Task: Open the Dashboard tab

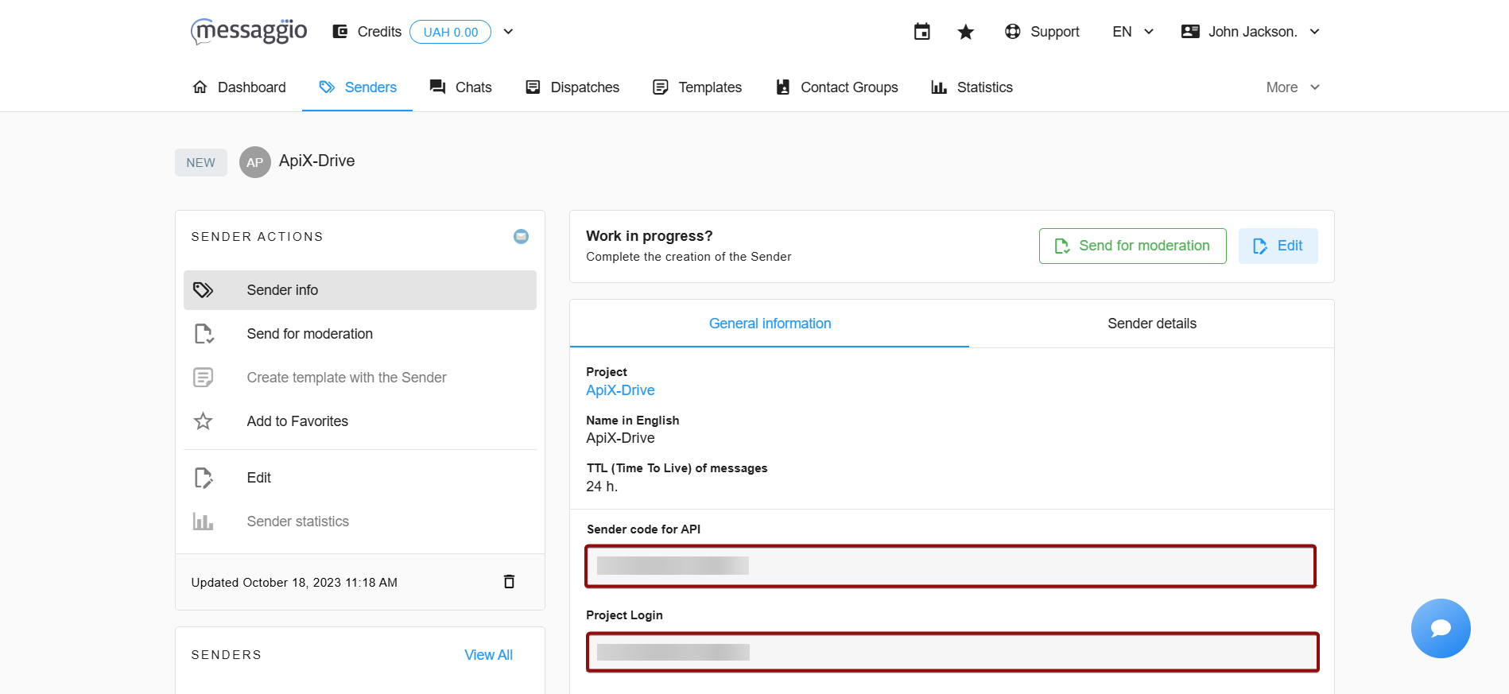Action: pyautogui.click(x=239, y=87)
